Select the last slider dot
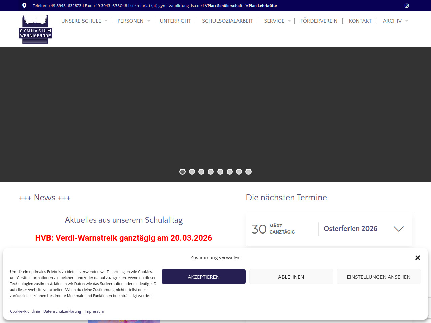The width and height of the screenshot is (431, 323). tap(248, 172)
